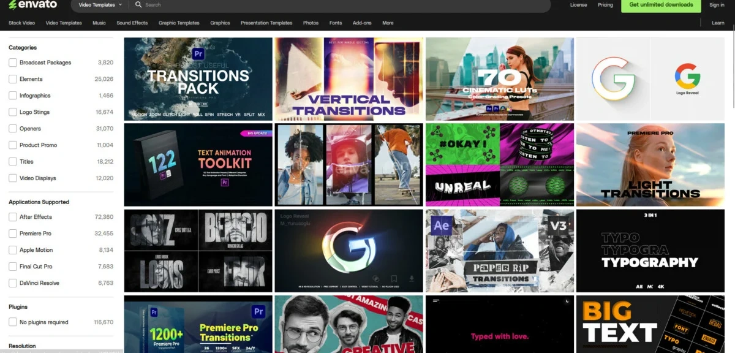Filter by After Effects
This screenshot has height=353, width=735.
coord(13,217)
